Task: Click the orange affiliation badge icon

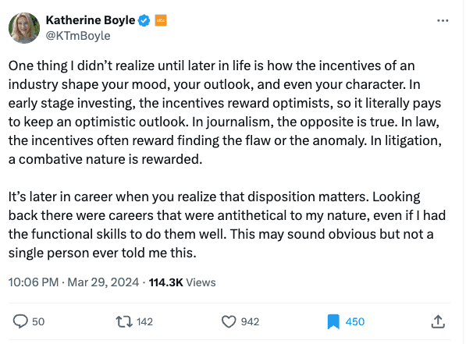Action: coord(161,20)
